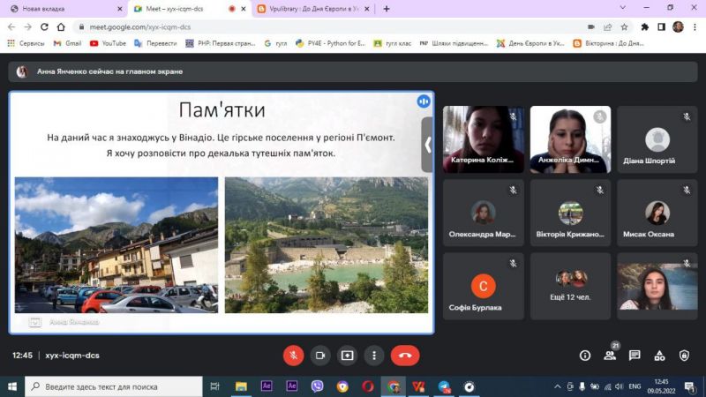Open the YouTube bookmark
Image resolution: width=706 pixels, height=397 pixels.
(x=108, y=43)
